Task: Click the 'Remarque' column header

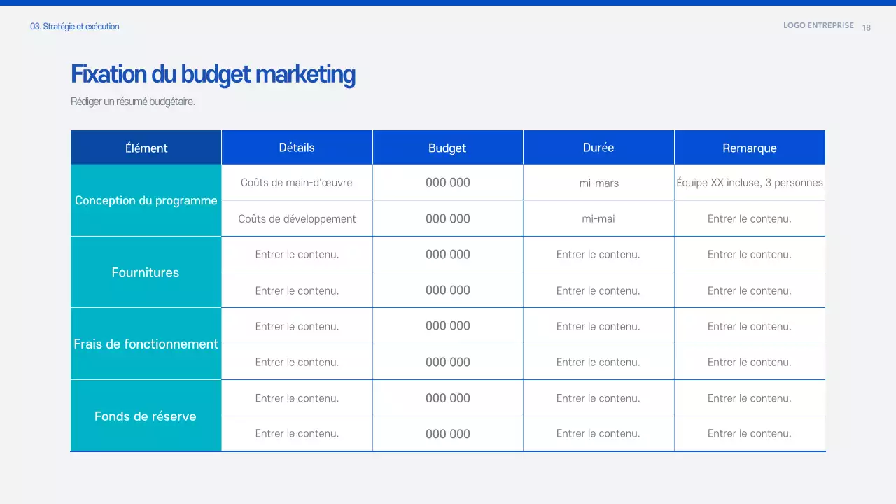Action: tap(750, 148)
